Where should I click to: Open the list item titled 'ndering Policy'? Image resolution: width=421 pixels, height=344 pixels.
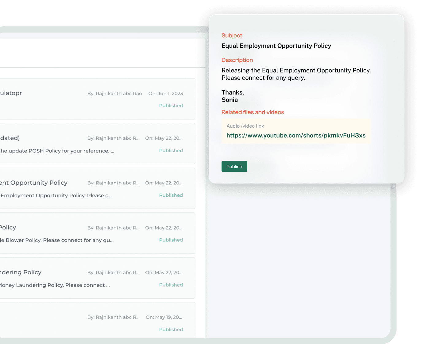tap(21, 272)
